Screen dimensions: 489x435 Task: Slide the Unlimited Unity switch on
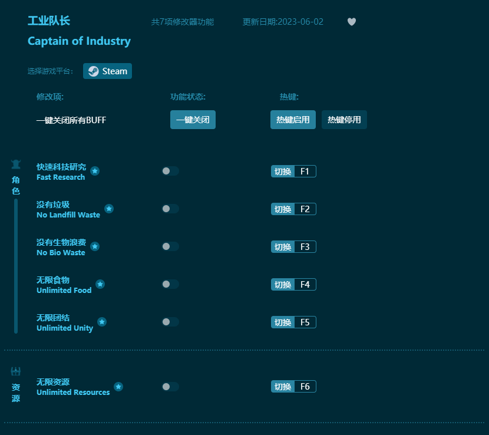pyautogui.click(x=170, y=322)
